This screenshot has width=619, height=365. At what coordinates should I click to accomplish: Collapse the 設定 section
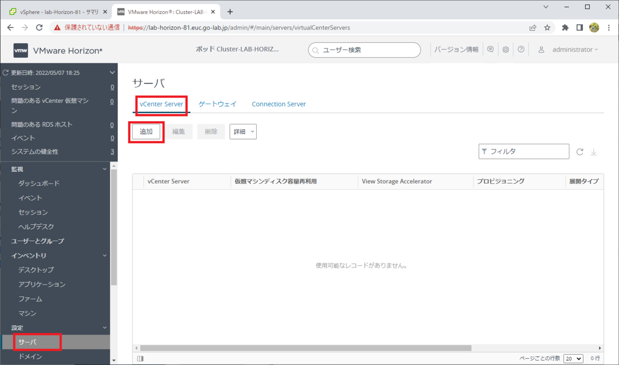[x=105, y=327]
